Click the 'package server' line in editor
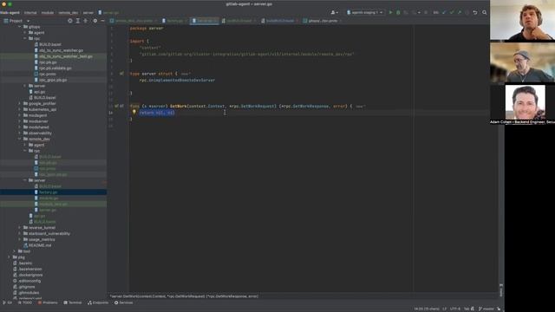The width and height of the screenshot is (555, 312). click(147, 29)
